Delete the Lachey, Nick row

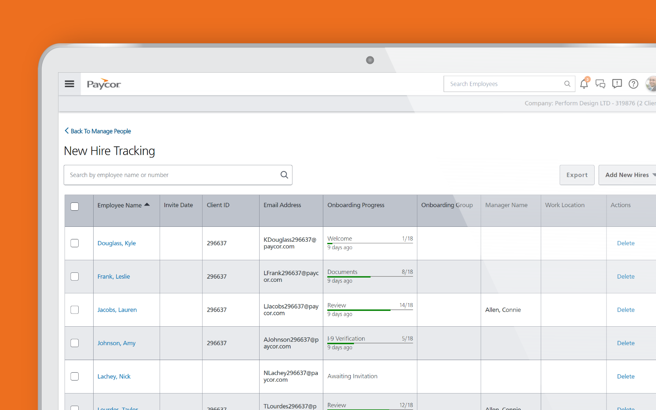(626, 377)
